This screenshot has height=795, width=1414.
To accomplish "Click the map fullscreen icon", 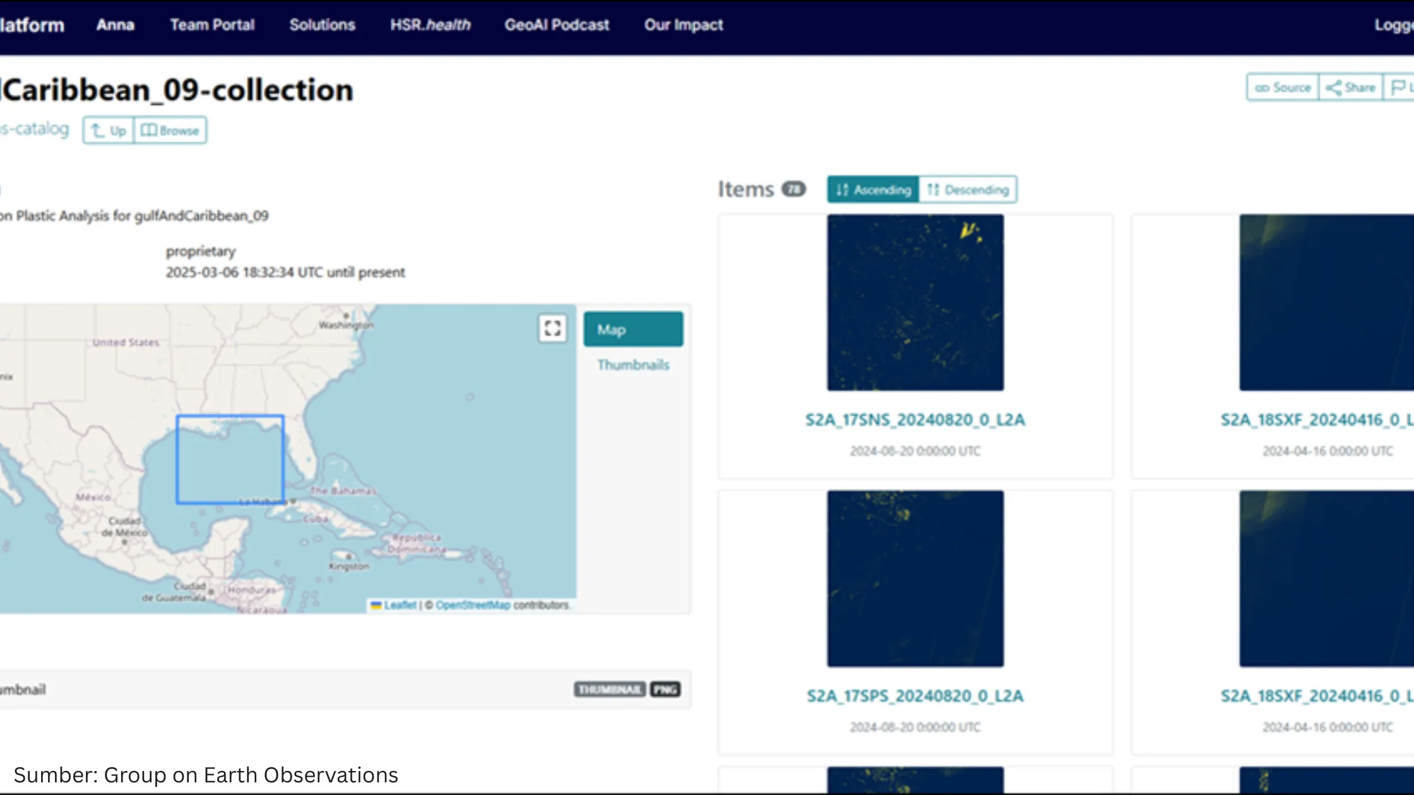I will [552, 328].
